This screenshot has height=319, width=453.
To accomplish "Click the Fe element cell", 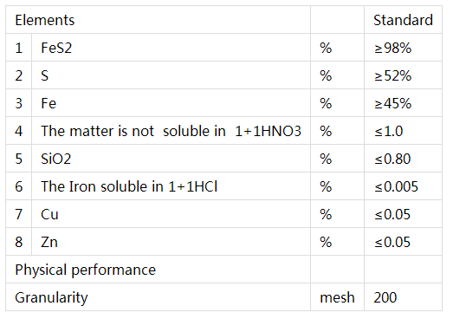I will click(x=171, y=103).
